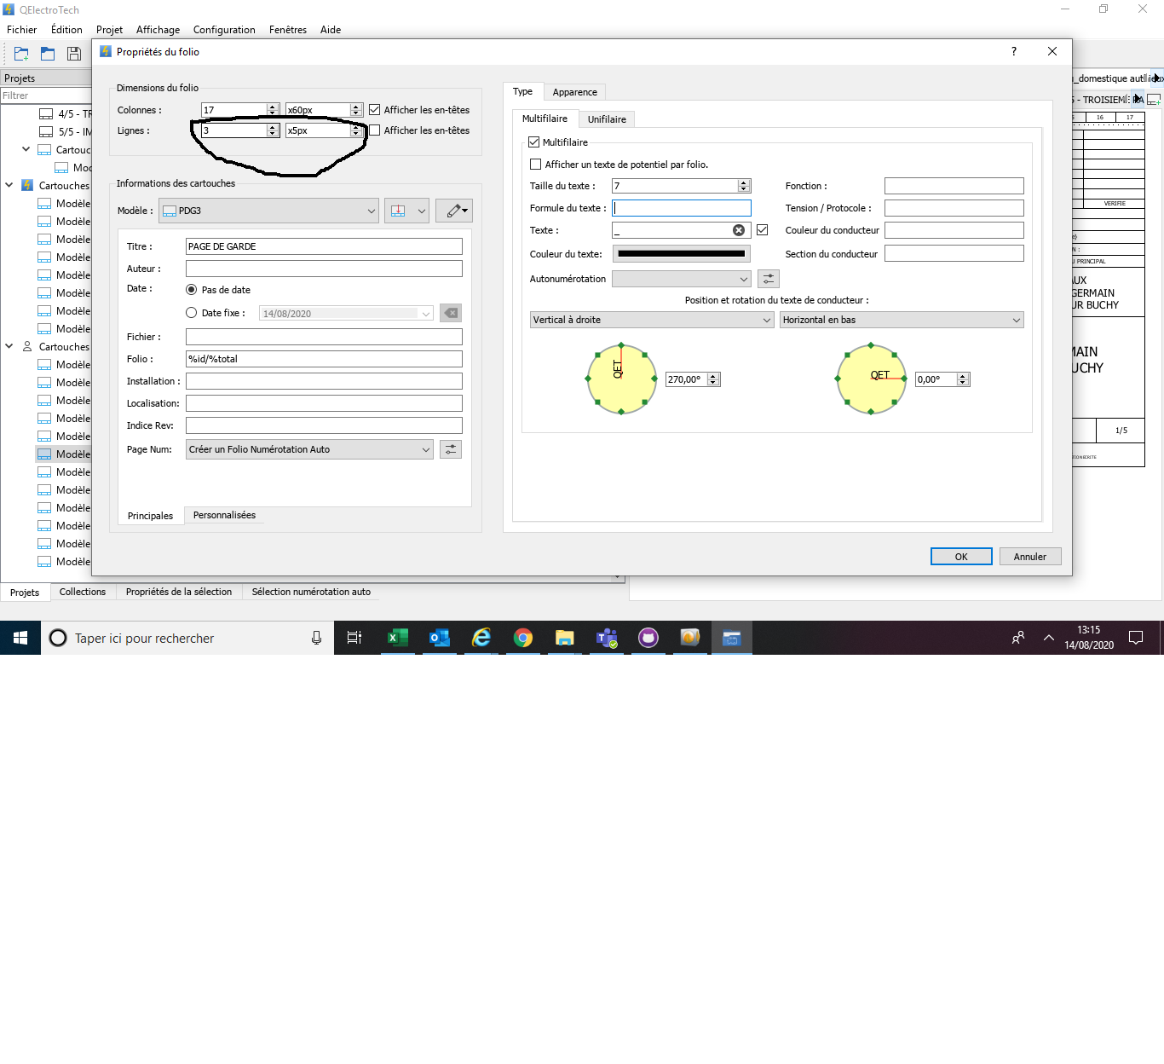This screenshot has height=1064, width=1164.
Task: Open the Unifilaire tab
Action: [607, 119]
